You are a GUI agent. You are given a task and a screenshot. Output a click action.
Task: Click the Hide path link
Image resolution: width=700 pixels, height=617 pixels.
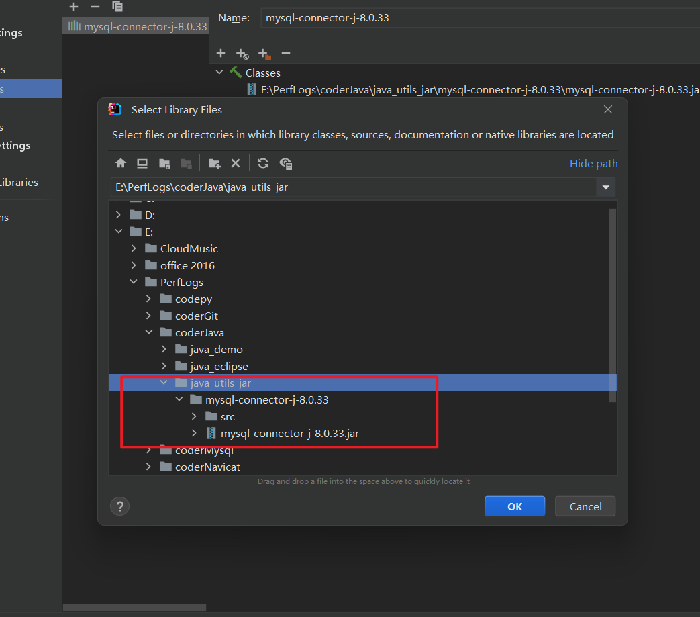(x=593, y=164)
